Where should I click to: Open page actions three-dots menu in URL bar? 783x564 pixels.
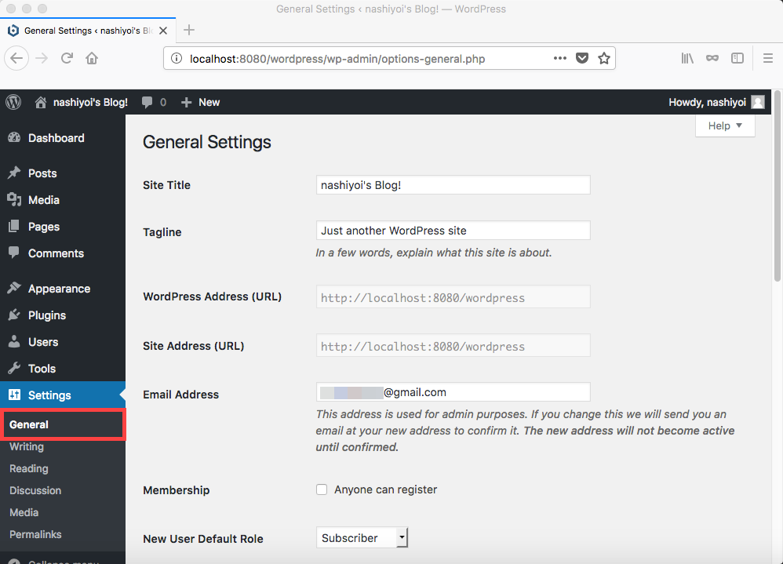click(x=560, y=58)
